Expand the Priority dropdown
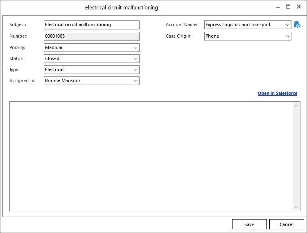Screen dimensions: 307x233 click(135, 48)
